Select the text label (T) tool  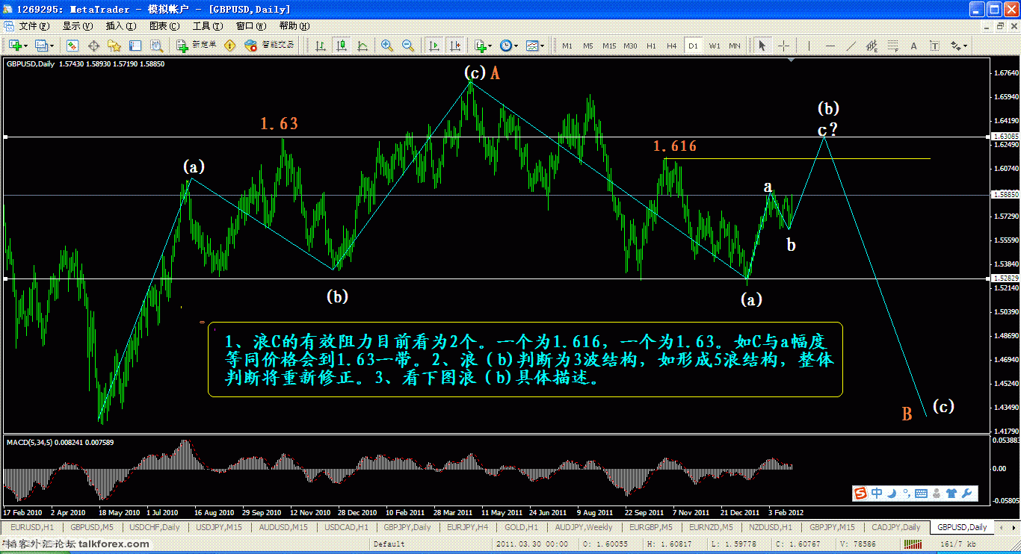[x=934, y=46]
